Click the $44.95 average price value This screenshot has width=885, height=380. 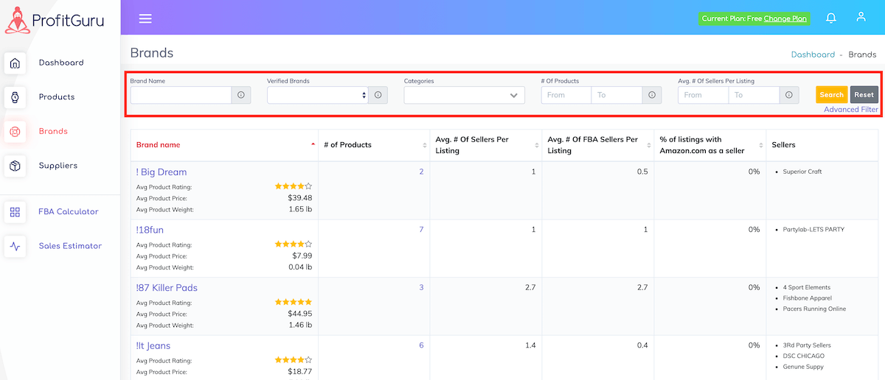[x=299, y=314]
